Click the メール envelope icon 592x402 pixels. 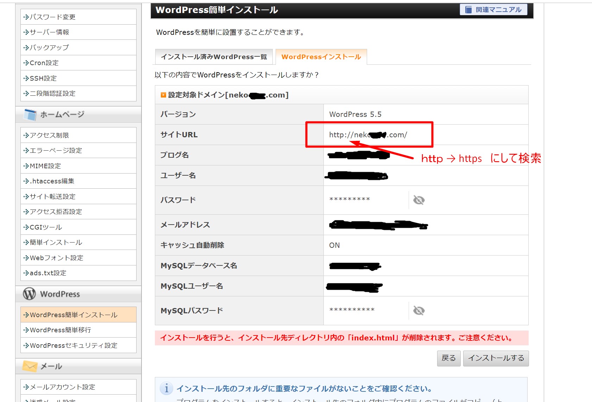click(x=30, y=366)
